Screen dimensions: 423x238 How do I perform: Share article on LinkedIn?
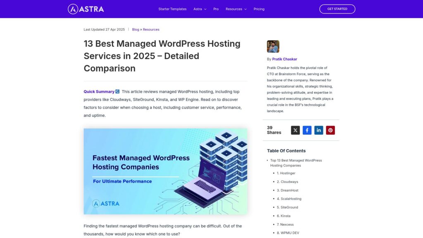coord(318,130)
